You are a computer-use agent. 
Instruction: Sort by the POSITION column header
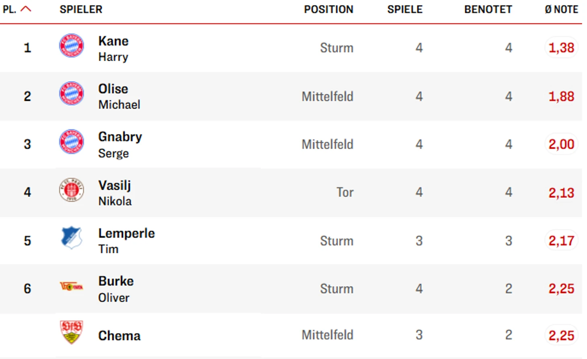point(328,9)
